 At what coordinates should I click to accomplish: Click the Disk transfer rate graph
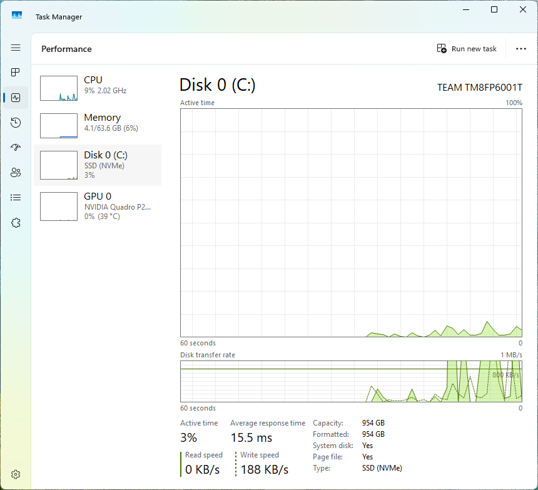(x=351, y=381)
